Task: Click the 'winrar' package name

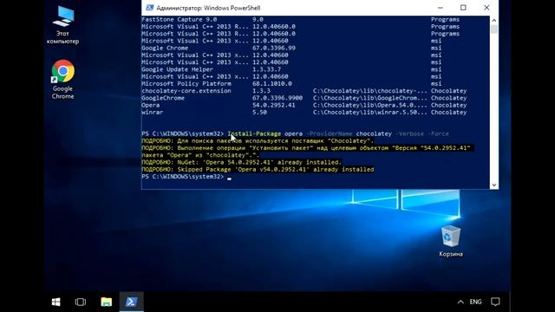Action: 153,112
